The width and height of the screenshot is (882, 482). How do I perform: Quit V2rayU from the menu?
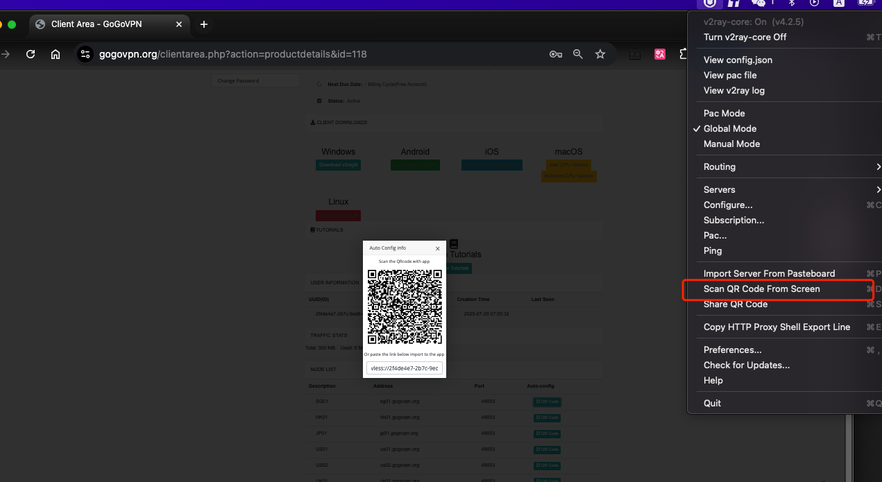[x=713, y=404]
